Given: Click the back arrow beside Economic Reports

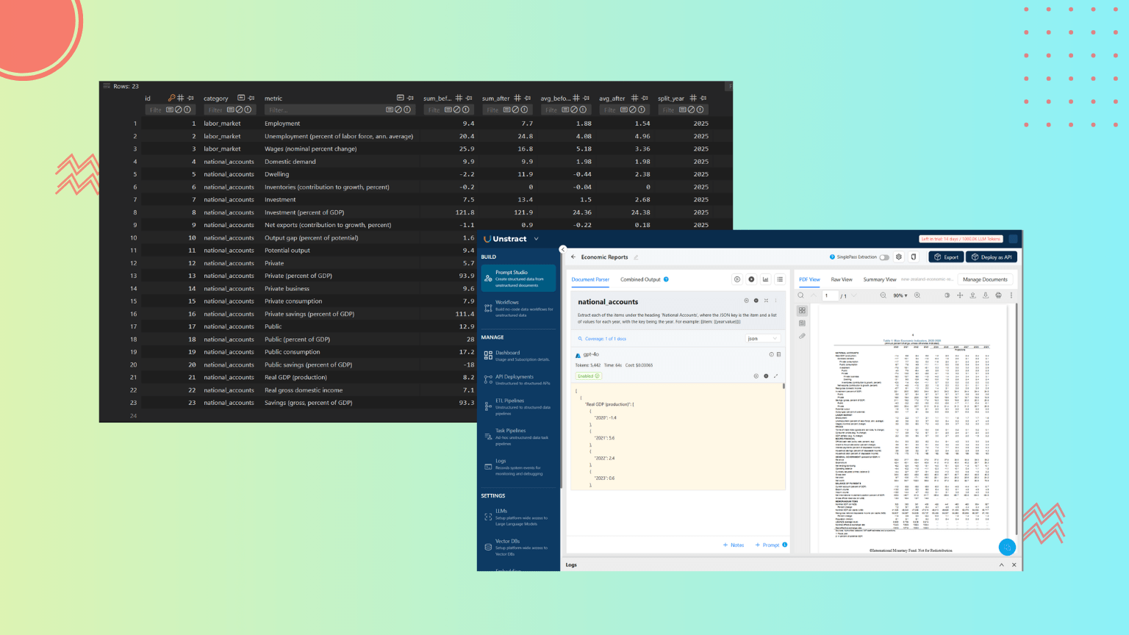Looking at the screenshot, I should tap(573, 257).
